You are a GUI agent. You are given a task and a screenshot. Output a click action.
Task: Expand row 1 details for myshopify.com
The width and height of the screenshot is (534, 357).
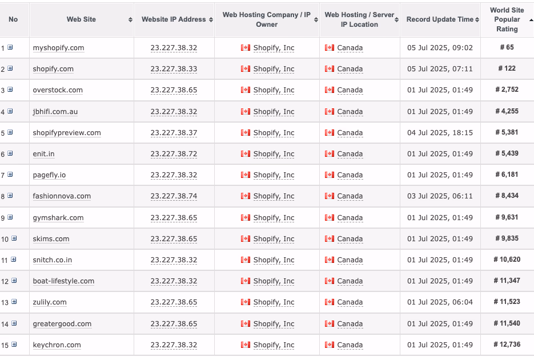[x=10, y=47]
